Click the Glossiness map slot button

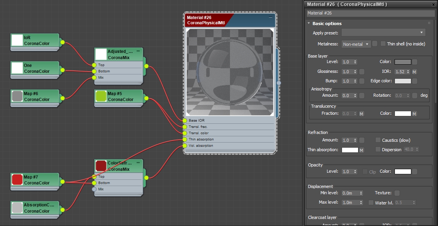click(362, 72)
